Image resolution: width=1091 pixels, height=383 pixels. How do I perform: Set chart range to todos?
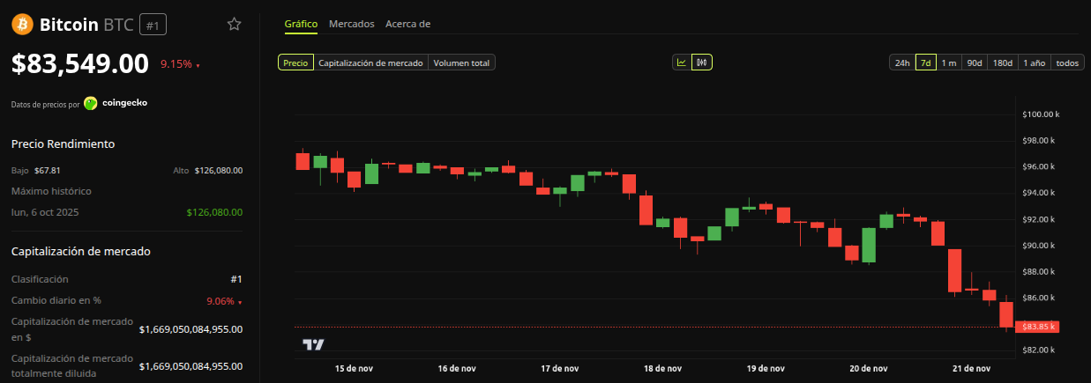(x=1067, y=63)
